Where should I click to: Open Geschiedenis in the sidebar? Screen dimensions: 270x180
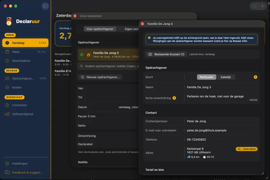click(25, 61)
